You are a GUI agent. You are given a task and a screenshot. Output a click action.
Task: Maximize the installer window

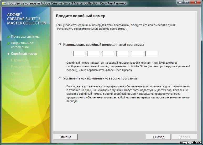pyautogui.click(x=187, y=2)
